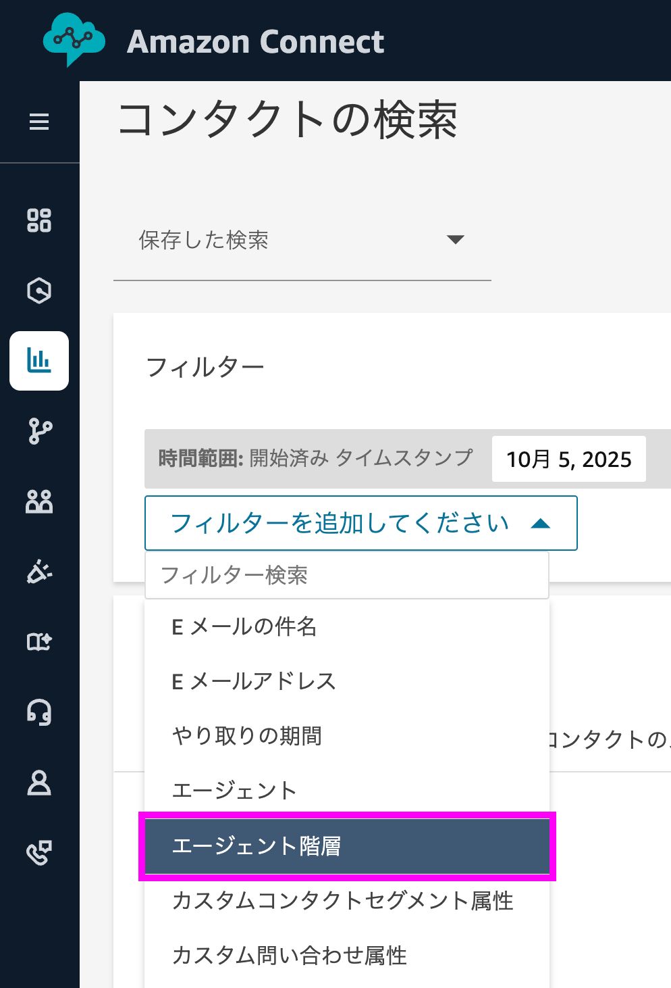Viewport: 671px width, 988px height.
Task: Click the megaphone campaigns sidebar icon
Action: click(39, 572)
